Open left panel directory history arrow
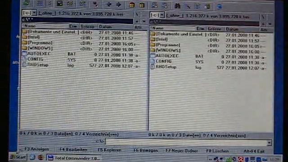This screenshot has height=162, width=288. 144,21
